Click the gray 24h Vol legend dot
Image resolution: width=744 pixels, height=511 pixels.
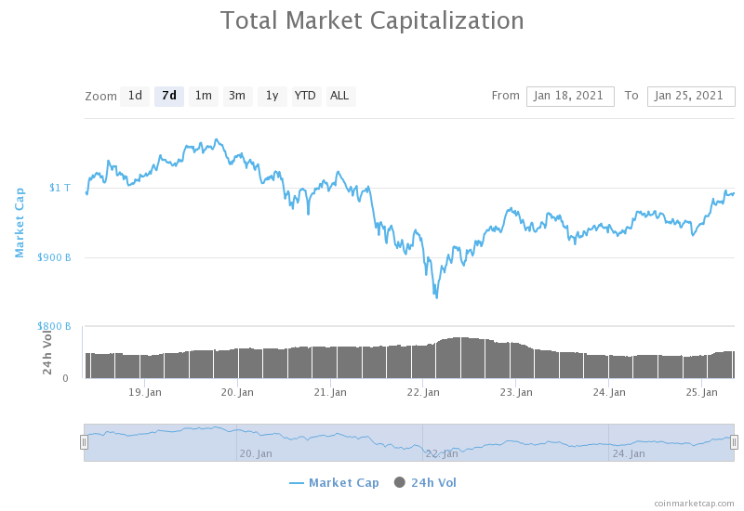pyautogui.click(x=400, y=482)
